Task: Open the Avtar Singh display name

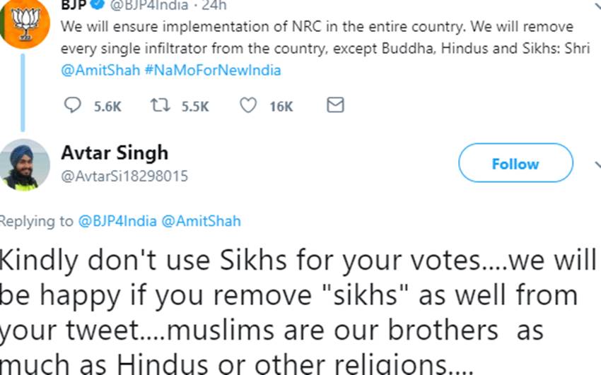Action: coord(115,153)
